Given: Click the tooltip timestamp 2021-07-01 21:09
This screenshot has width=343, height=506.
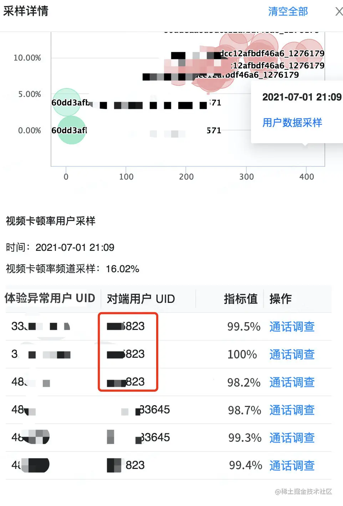Looking at the screenshot, I should pyautogui.click(x=301, y=97).
